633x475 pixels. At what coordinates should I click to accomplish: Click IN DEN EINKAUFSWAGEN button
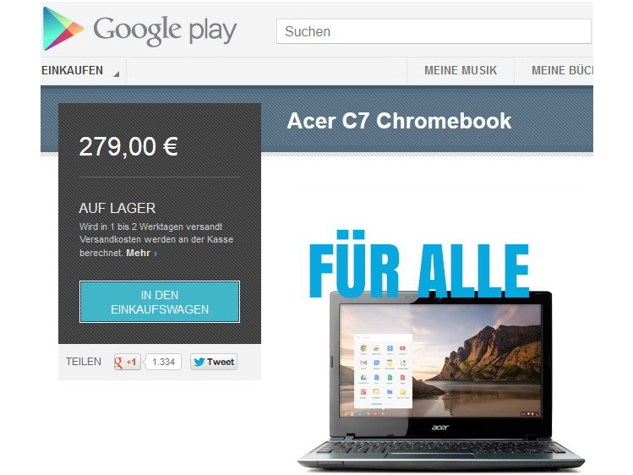pos(160,302)
